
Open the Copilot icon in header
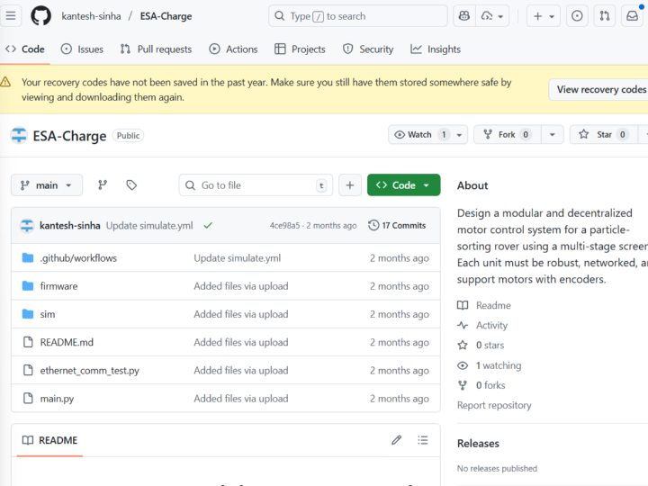pyautogui.click(x=463, y=16)
